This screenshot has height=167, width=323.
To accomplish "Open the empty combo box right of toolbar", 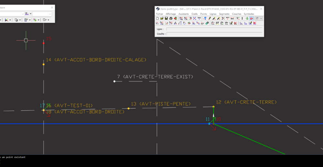I will [x=42, y=14].
